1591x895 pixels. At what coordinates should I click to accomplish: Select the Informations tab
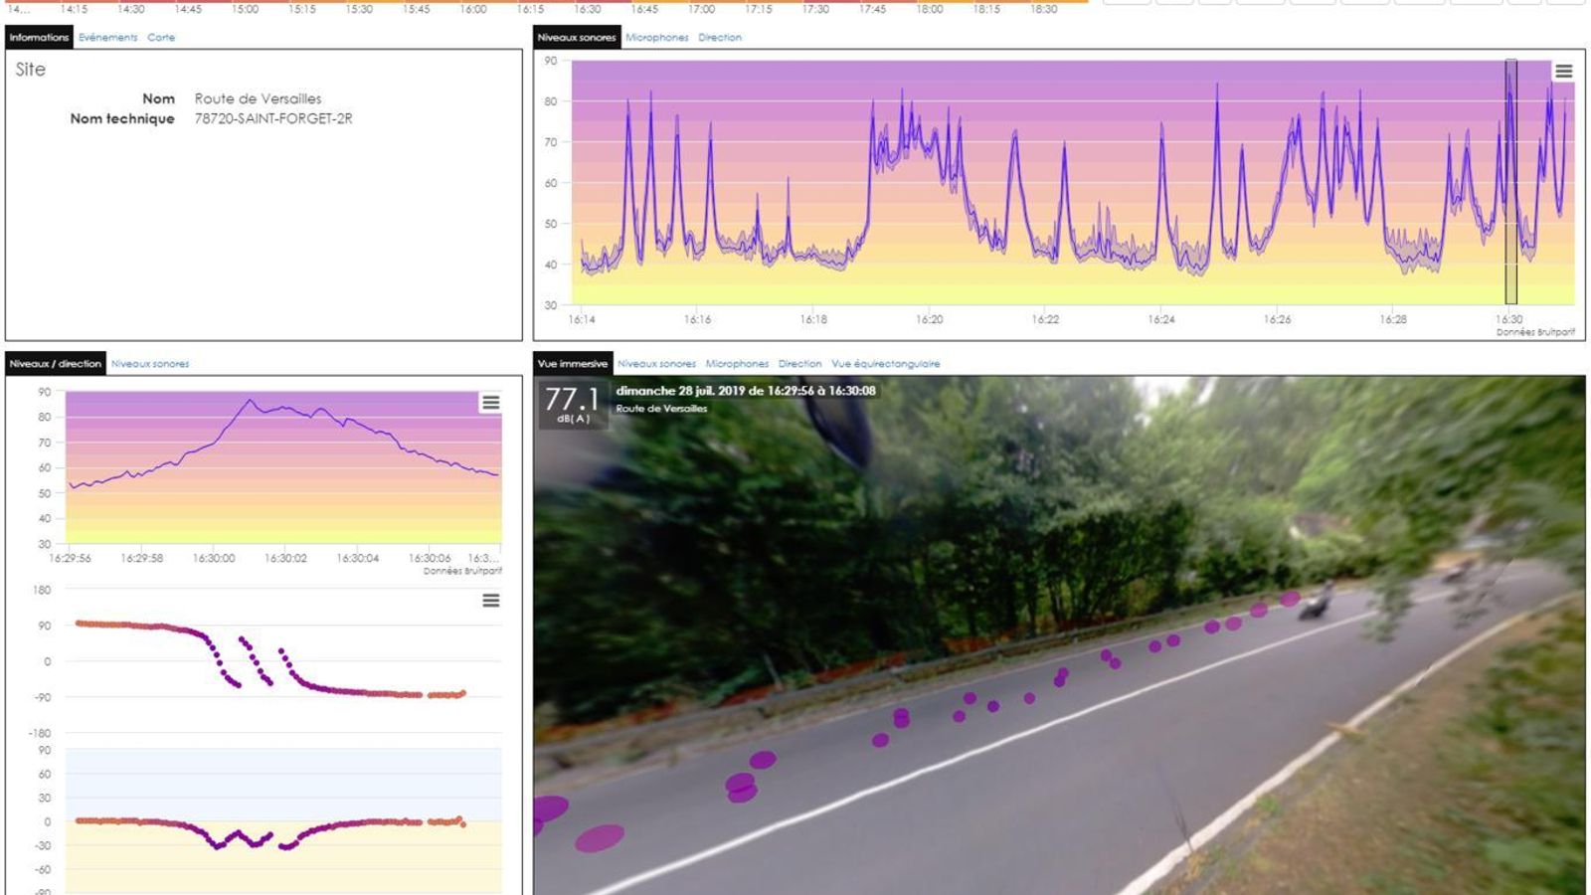[39, 38]
